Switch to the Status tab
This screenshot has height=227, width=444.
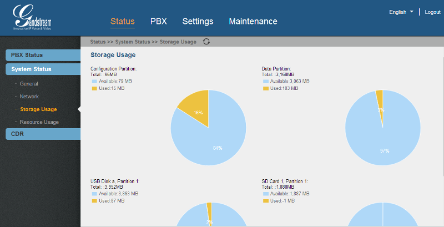click(122, 22)
